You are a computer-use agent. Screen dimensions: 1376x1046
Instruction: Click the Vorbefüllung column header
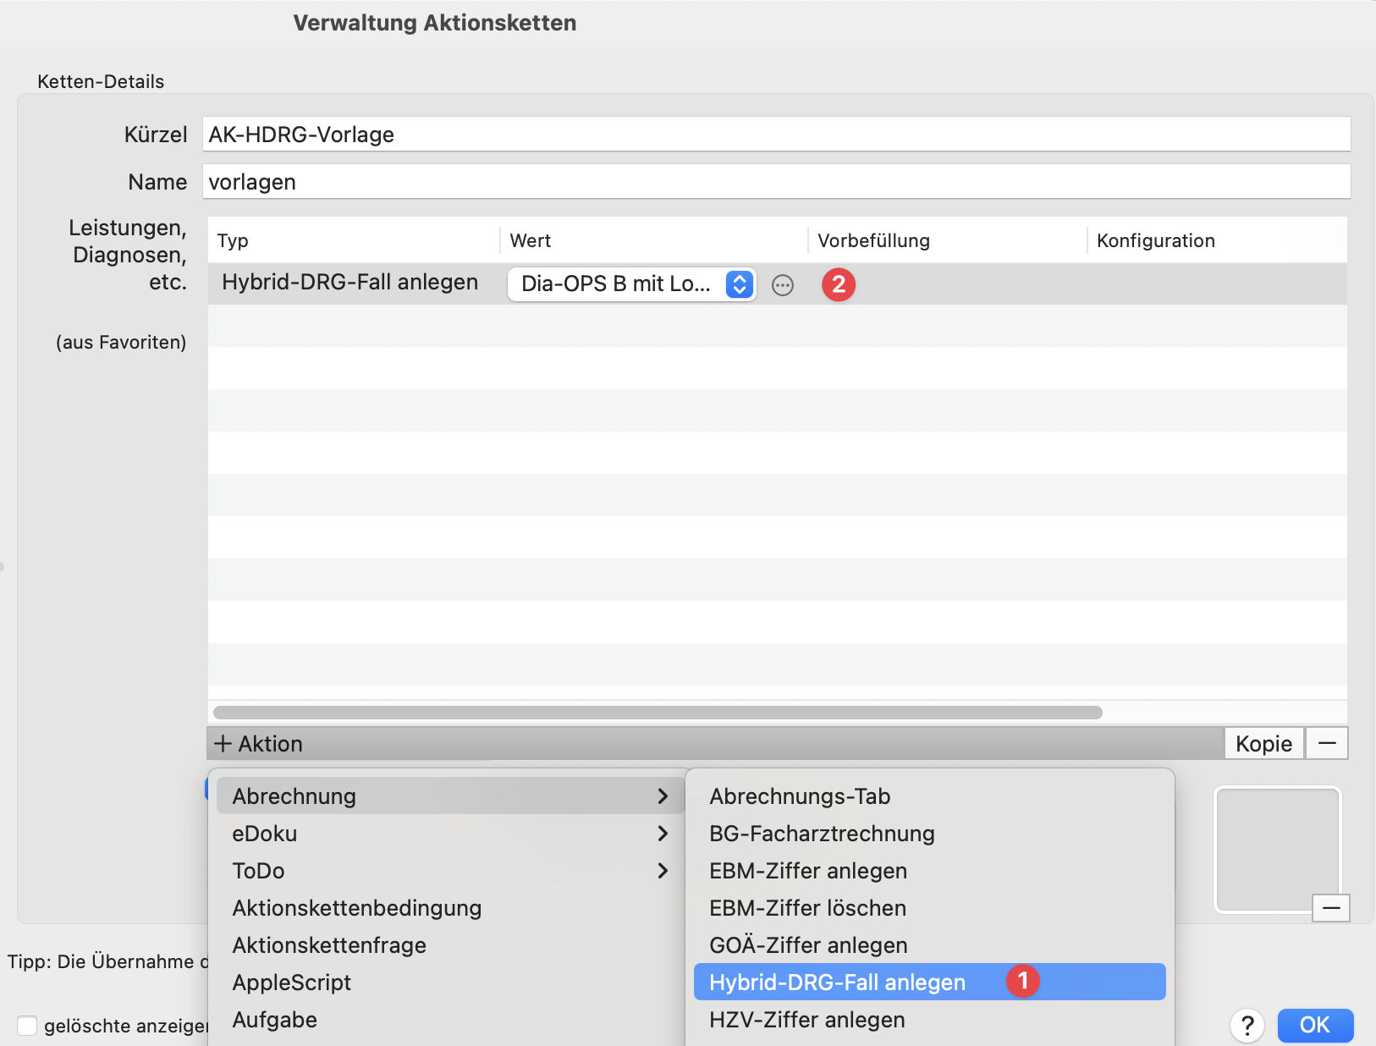coord(948,240)
